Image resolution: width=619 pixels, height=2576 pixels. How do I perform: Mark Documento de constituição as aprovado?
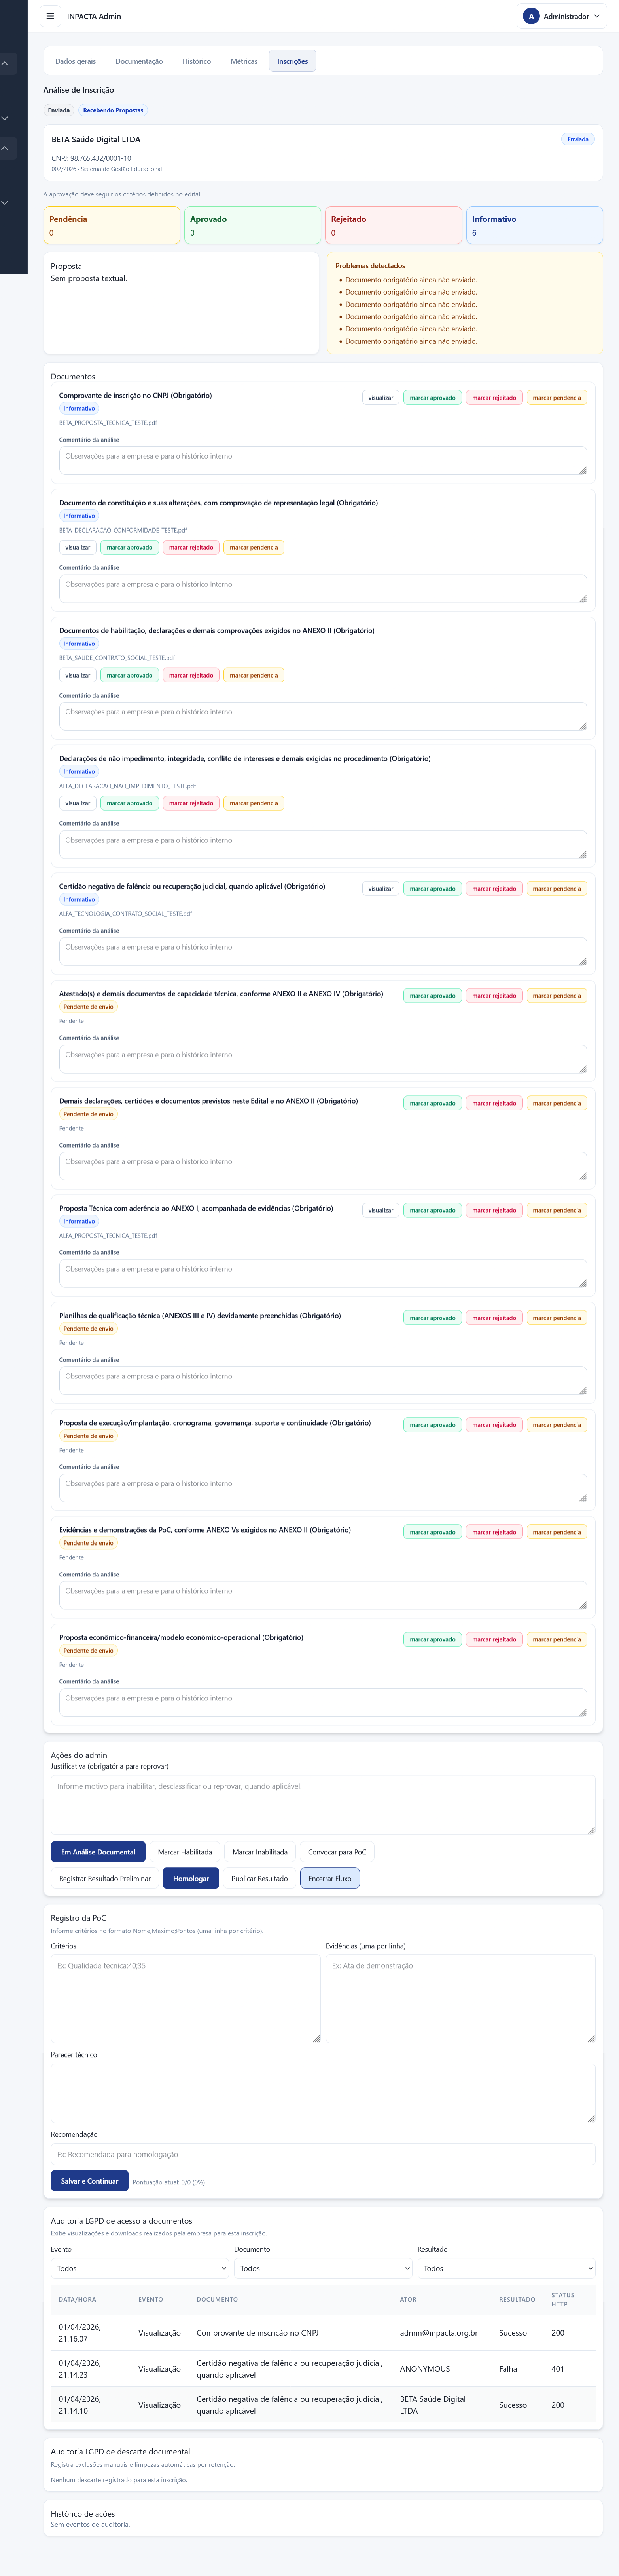(x=130, y=547)
